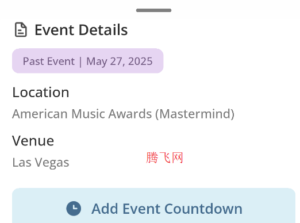300x223 pixels.
Task: Click the American Music Awards (Mastermind) text
Action: tap(123, 114)
